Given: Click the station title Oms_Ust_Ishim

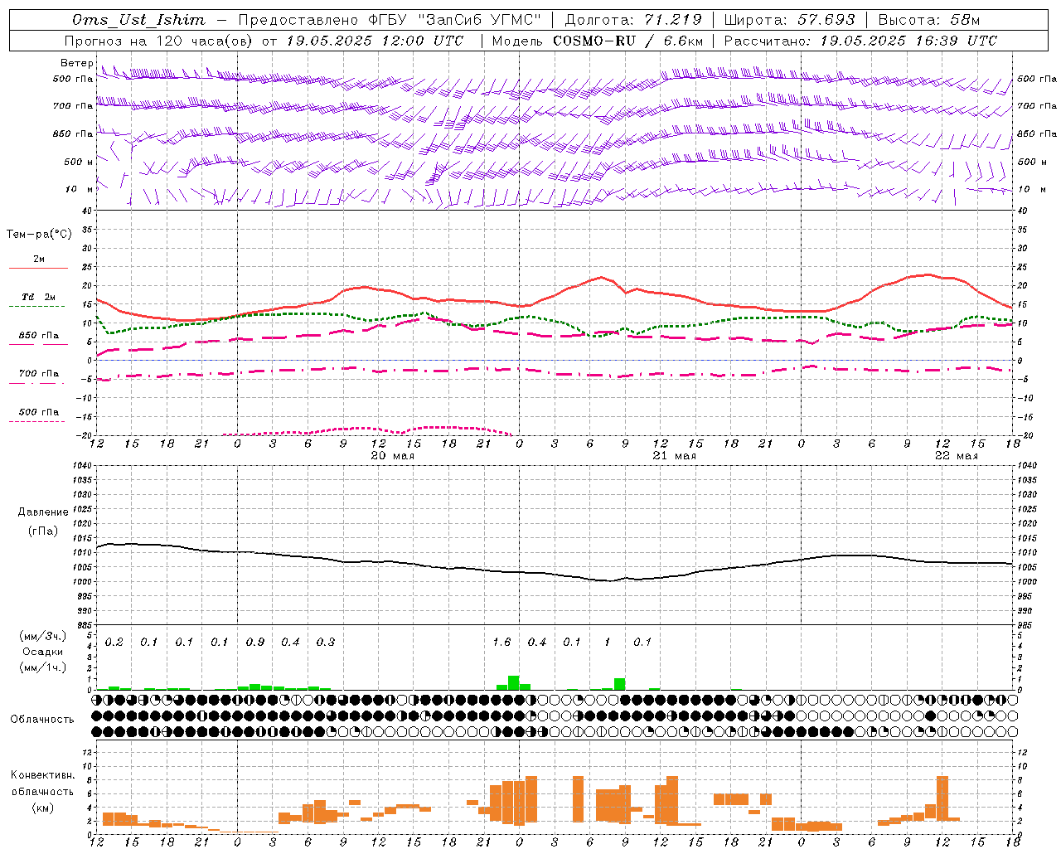Looking at the screenshot, I should (x=138, y=20).
